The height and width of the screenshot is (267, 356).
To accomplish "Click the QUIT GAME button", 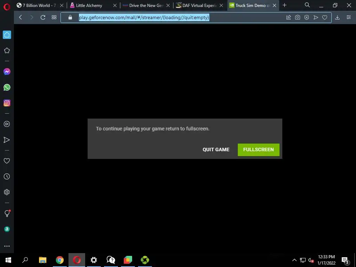I will point(216,149).
